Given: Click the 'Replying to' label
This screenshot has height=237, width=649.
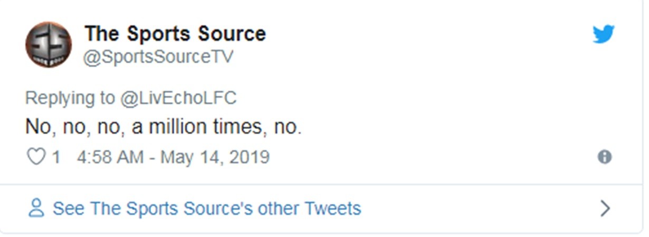Looking at the screenshot, I should [x=70, y=98].
